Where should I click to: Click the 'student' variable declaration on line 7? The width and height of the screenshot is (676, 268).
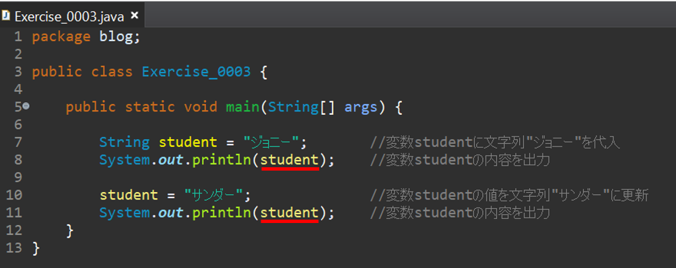click(188, 142)
